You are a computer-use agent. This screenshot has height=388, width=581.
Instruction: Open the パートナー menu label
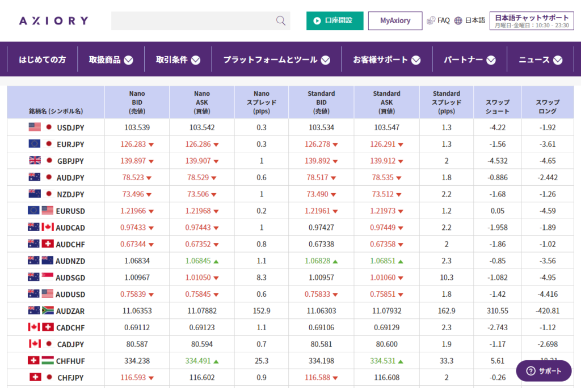(463, 59)
